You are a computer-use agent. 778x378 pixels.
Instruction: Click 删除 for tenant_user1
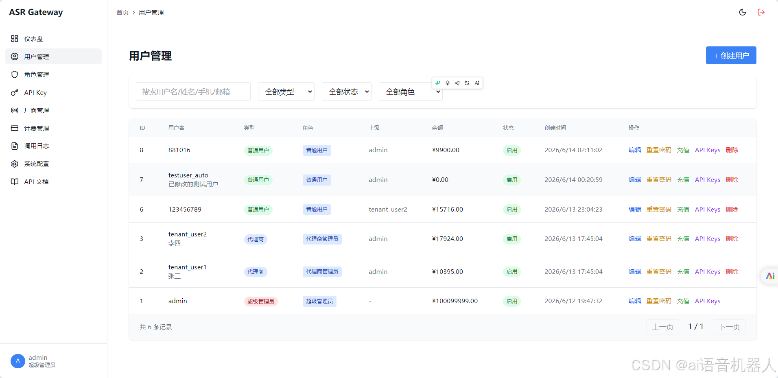(x=732, y=272)
